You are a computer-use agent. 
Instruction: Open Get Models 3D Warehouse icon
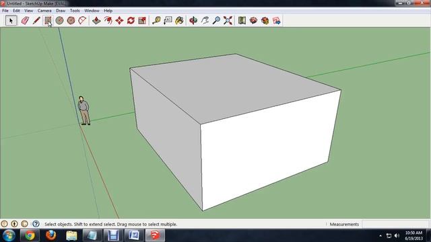click(x=253, y=21)
